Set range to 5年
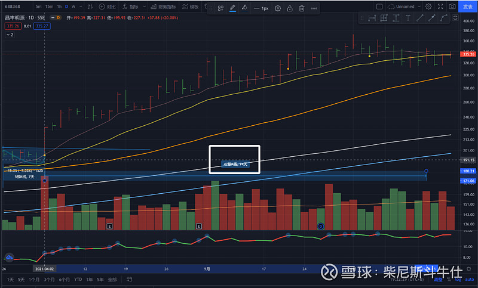The width and height of the screenshot is (478, 288). (100, 280)
